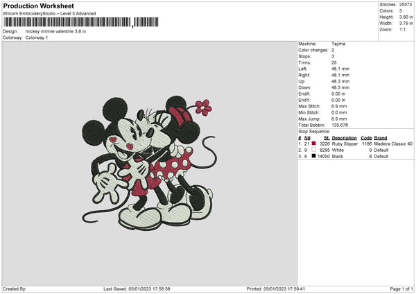
Task: Click the 'Down:' label
Action: click(304, 87)
